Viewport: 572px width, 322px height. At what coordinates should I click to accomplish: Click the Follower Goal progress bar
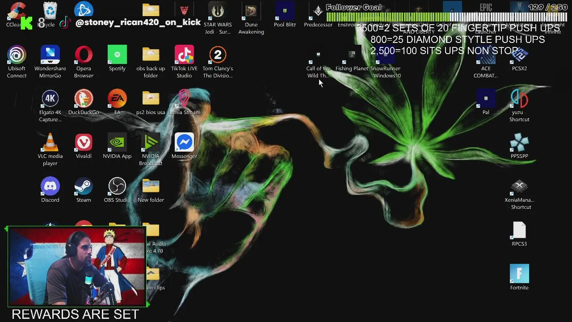click(x=447, y=17)
